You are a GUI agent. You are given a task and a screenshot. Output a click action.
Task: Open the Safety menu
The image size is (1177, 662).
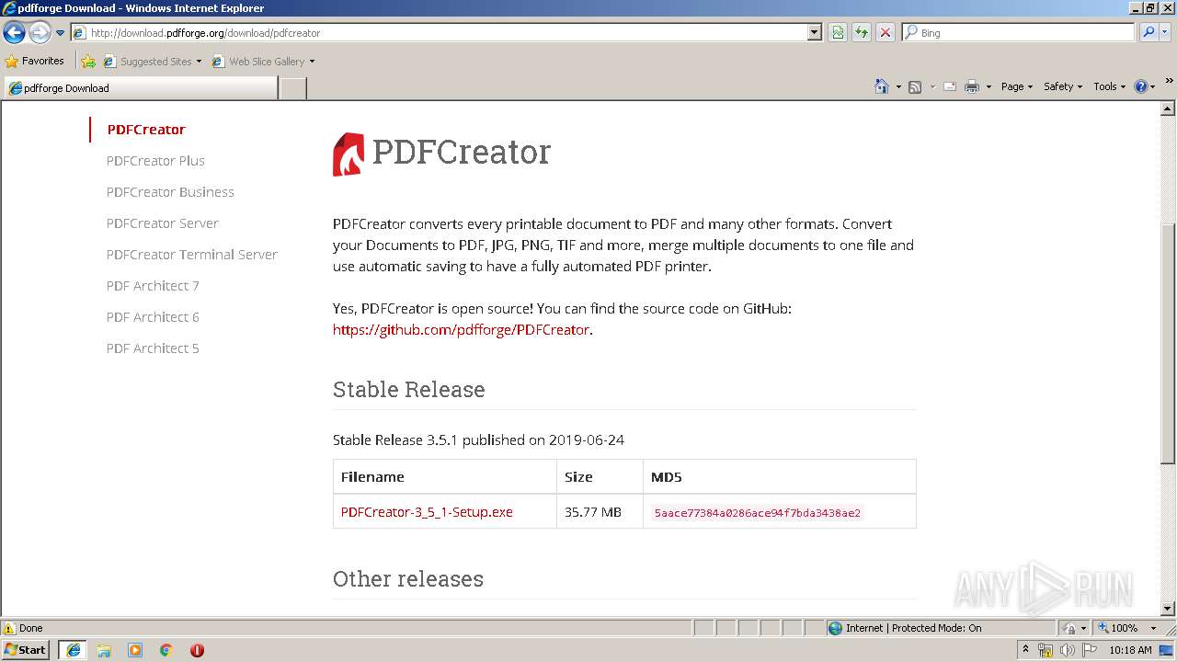[x=1062, y=86]
